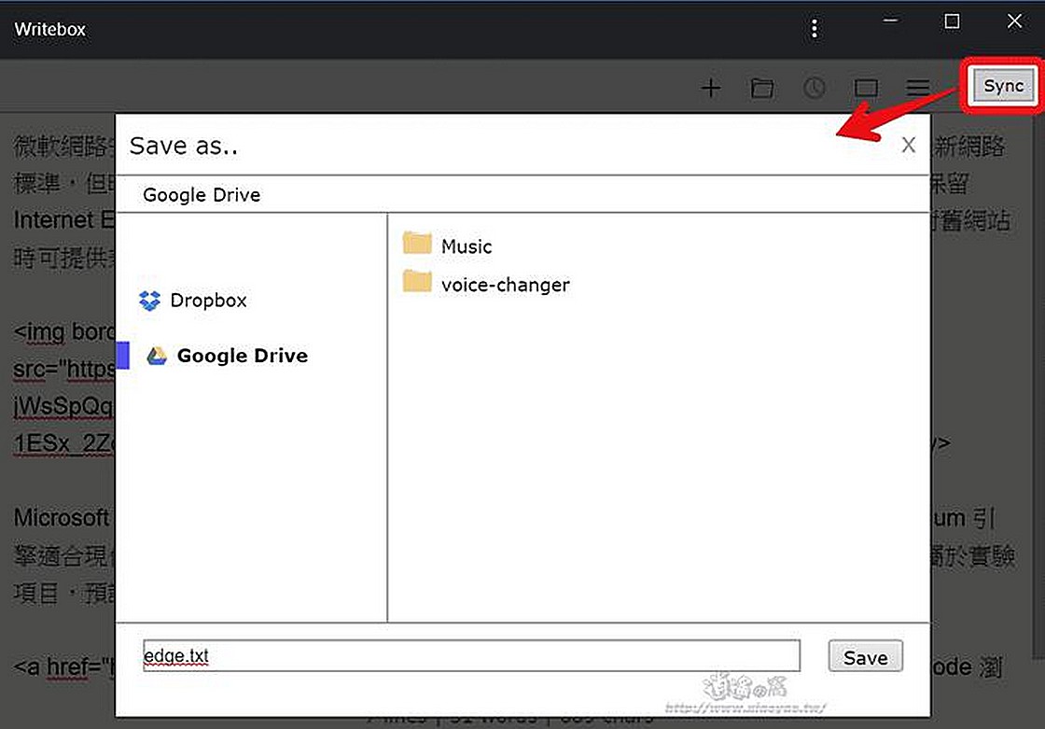Open the Writebox three-dot menu
Viewport: 1045px width, 729px height.
[814, 29]
